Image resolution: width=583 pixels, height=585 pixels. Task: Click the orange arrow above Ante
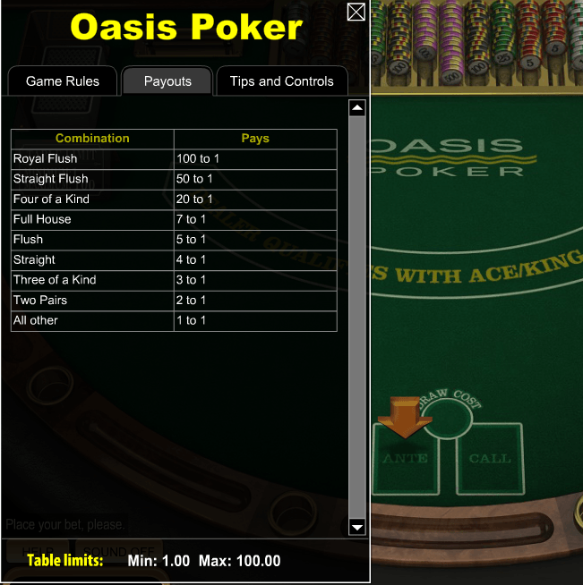point(405,417)
